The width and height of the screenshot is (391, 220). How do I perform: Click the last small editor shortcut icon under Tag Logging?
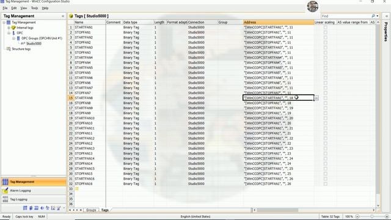pos(59,208)
